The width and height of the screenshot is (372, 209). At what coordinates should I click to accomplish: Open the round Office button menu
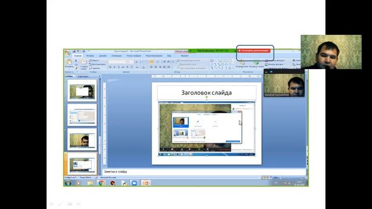(x=67, y=53)
